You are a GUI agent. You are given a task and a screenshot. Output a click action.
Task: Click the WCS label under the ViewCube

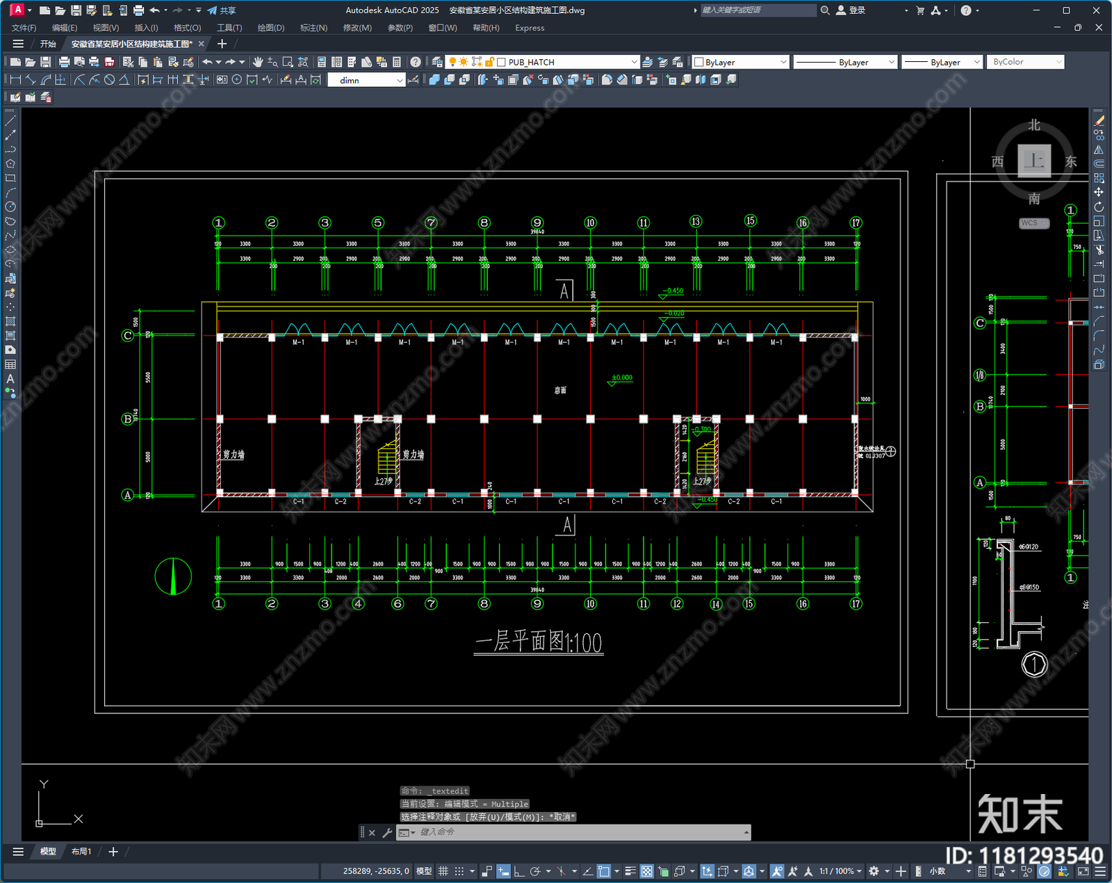tap(1033, 223)
